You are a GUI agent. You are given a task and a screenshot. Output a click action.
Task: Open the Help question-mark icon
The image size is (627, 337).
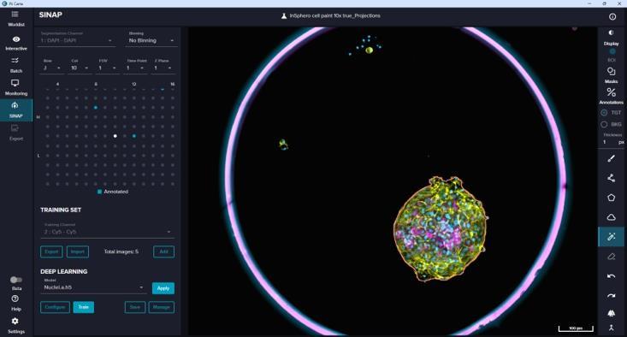pyautogui.click(x=15, y=299)
